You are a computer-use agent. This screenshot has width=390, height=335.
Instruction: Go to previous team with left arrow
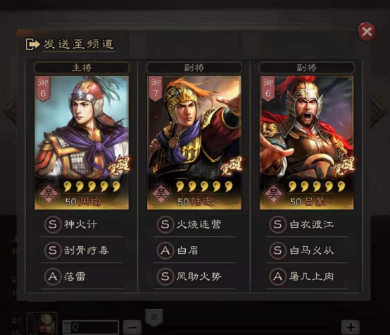click(11, 110)
